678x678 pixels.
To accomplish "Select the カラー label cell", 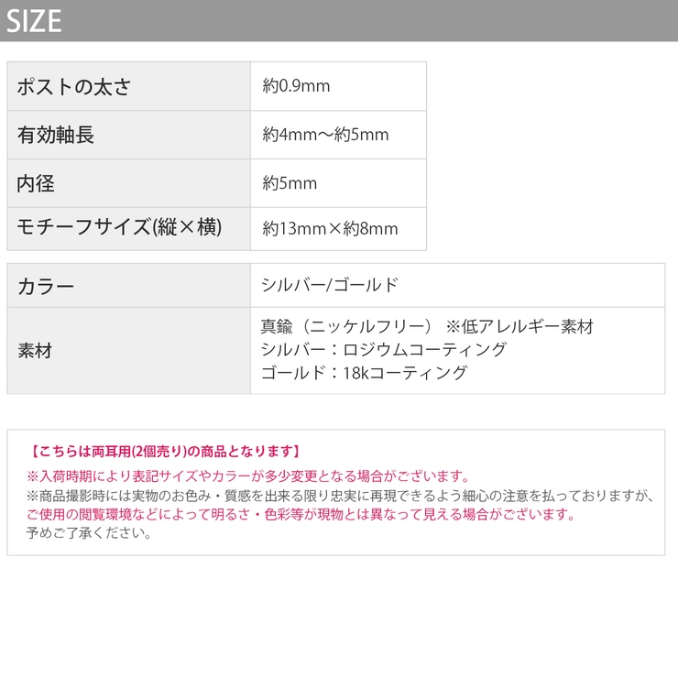I will [x=46, y=286].
